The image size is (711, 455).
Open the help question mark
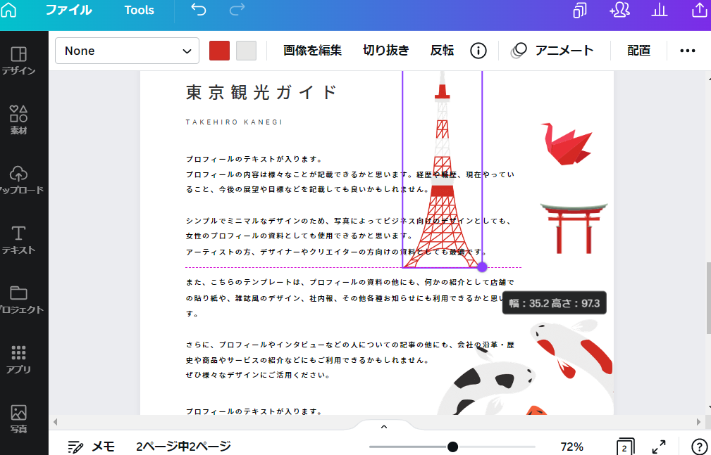click(x=700, y=447)
